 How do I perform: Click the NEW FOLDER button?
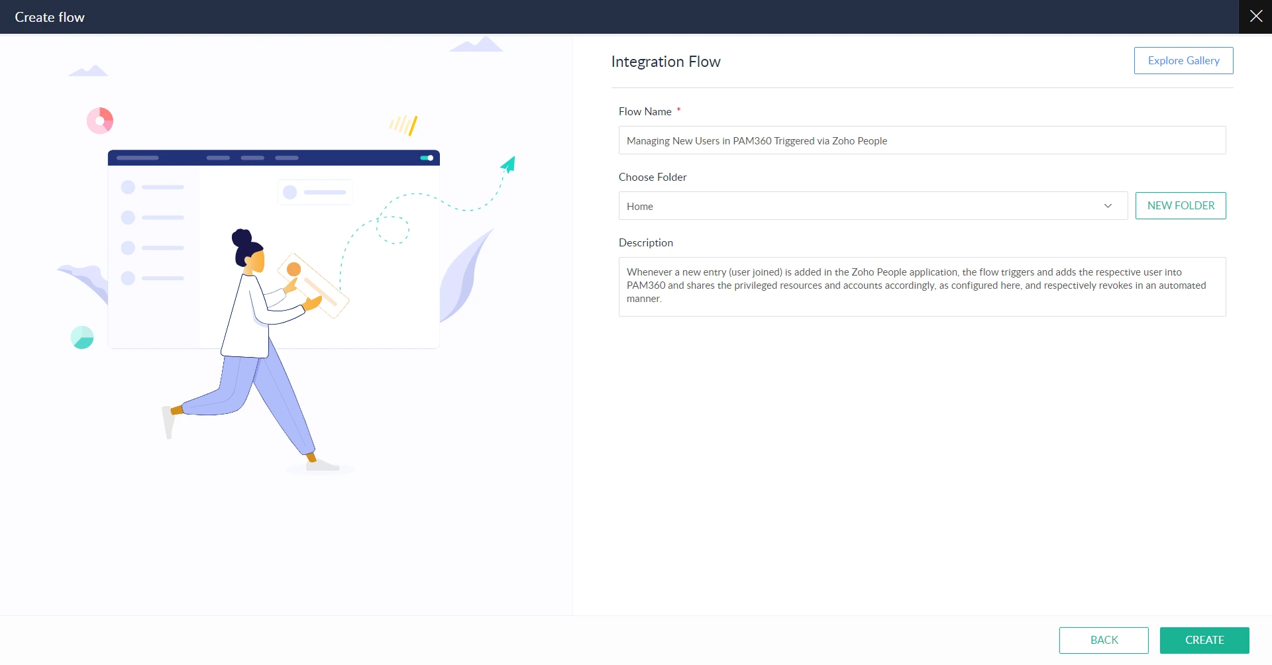[1181, 205]
